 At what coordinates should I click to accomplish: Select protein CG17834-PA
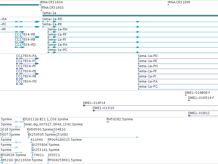click(26, 56)
